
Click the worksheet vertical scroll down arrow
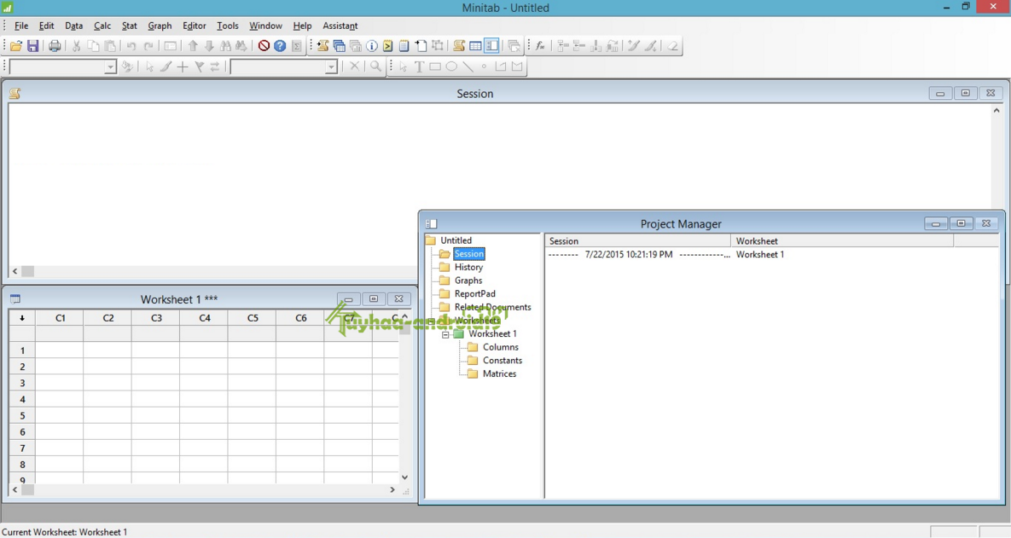(405, 477)
